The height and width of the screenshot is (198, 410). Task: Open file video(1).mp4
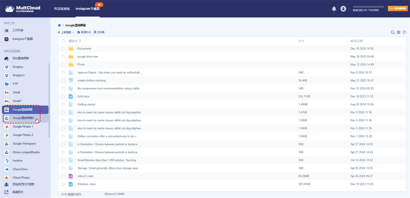pyautogui.click(x=86, y=176)
